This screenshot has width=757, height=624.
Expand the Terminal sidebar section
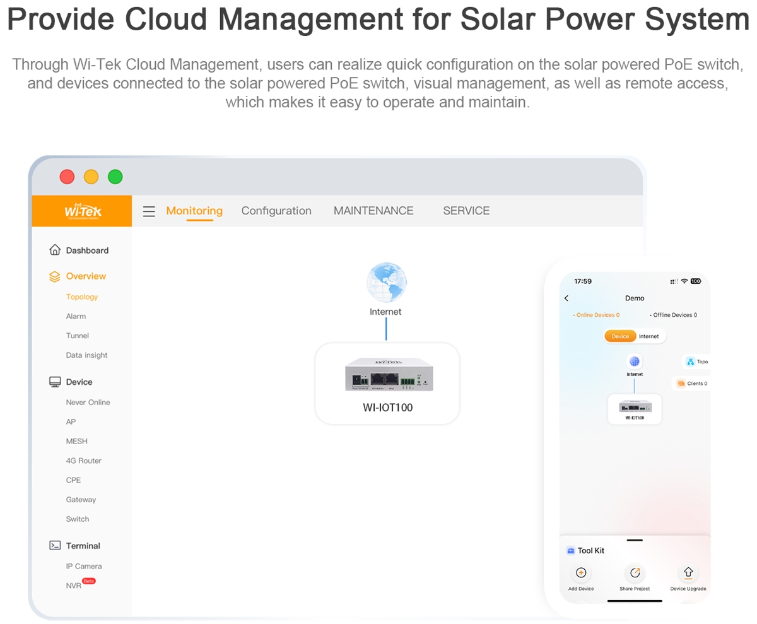pos(83,546)
